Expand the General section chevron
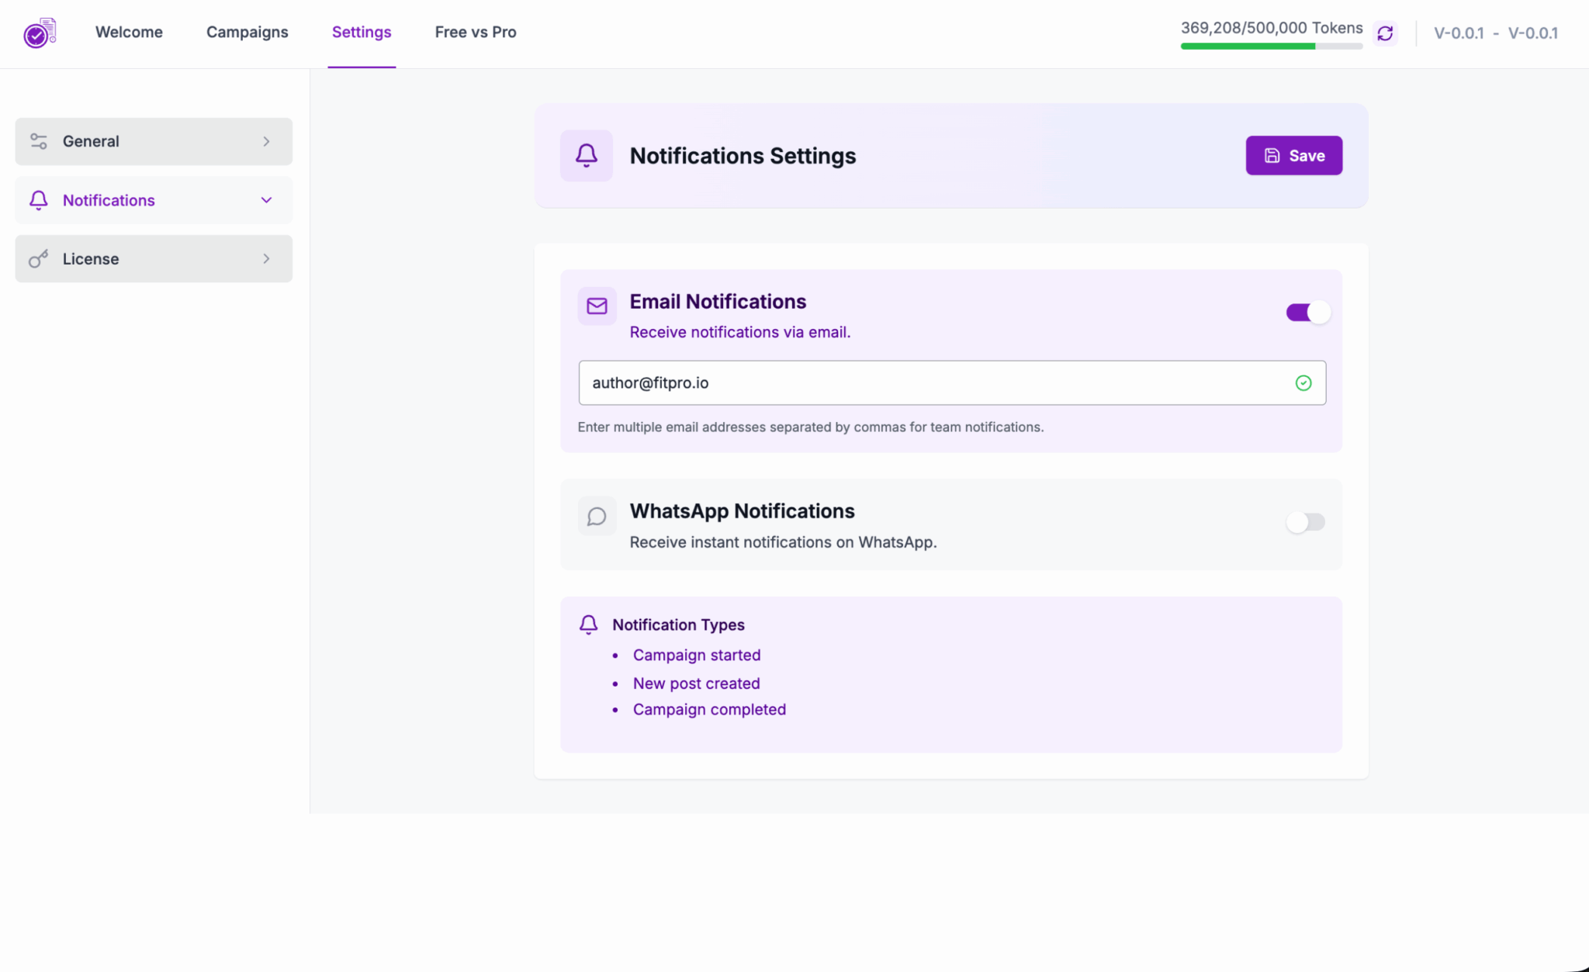The width and height of the screenshot is (1589, 972). (266, 141)
